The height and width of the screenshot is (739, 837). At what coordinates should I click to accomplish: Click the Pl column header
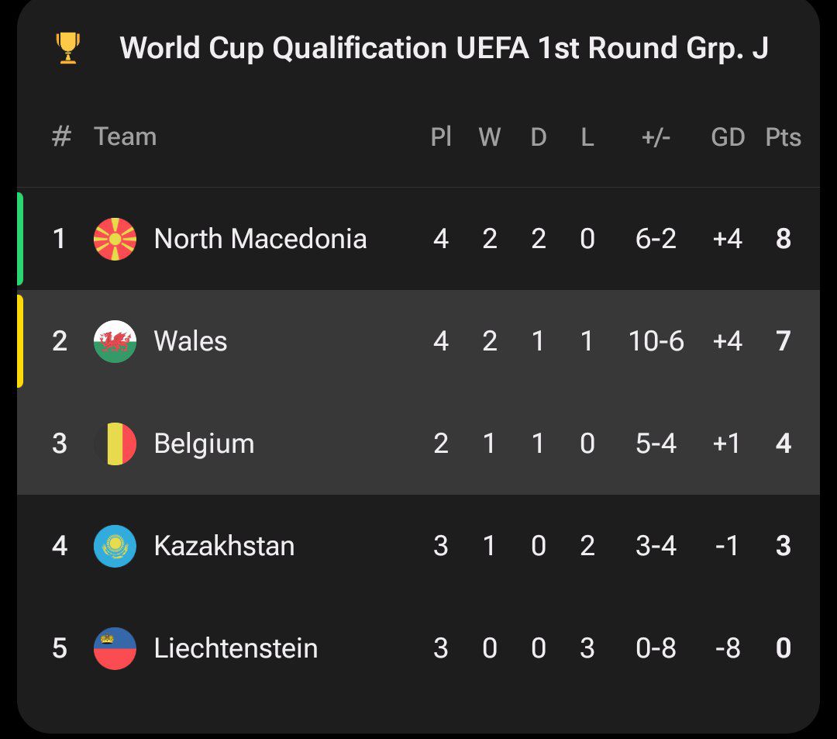(x=440, y=137)
